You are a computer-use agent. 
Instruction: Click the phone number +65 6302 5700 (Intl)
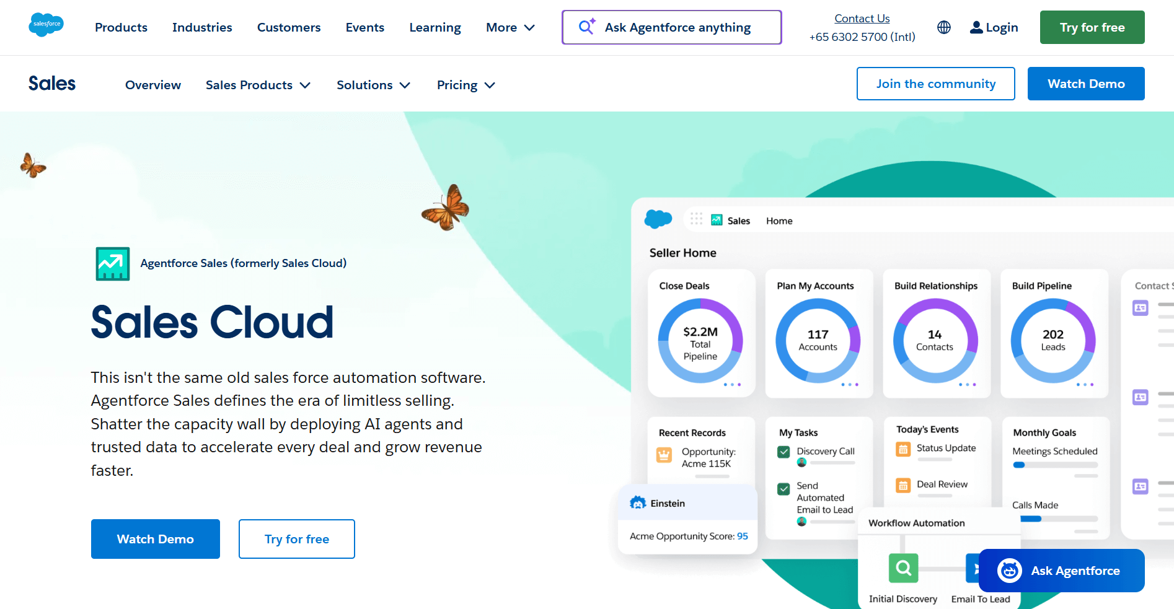pyautogui.click(x=862, y=37)
